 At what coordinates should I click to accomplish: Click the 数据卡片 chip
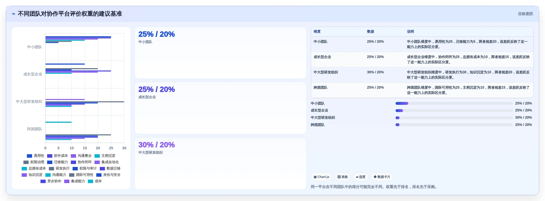[x=382, y=177]
